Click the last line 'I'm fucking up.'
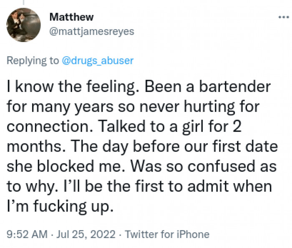 (x=60, y=206)
